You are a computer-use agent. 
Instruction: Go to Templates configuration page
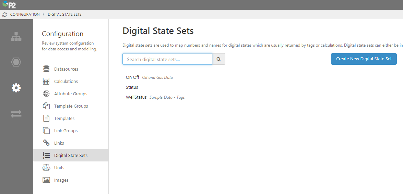pos(64,119)
